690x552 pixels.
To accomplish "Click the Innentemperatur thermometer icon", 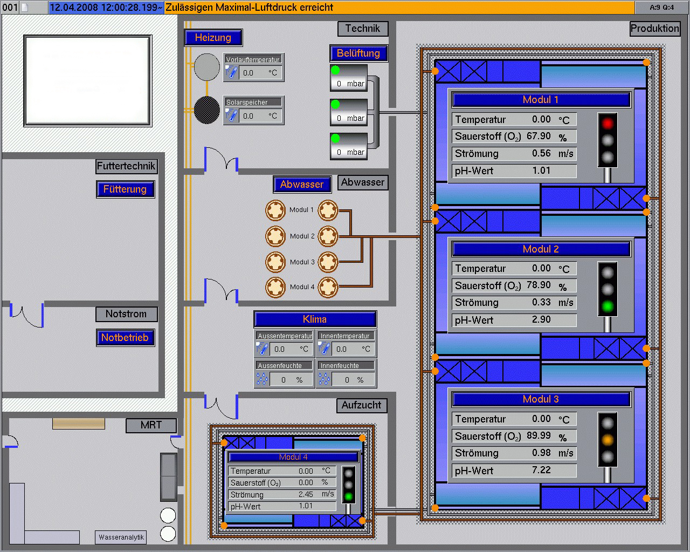I will click(325, 349).
